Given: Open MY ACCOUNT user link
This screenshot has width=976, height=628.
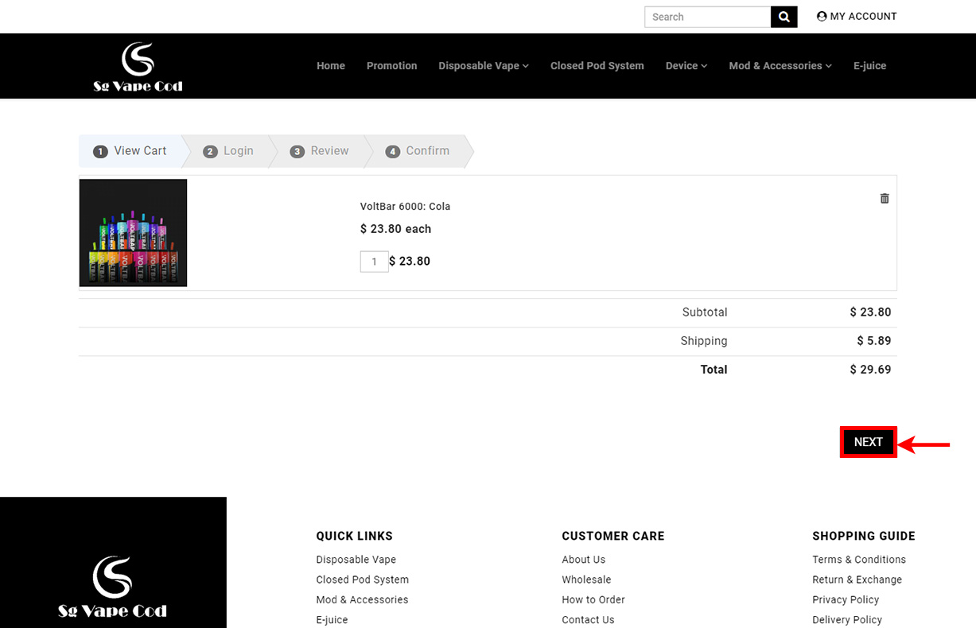Looking at the screenshot, I should click(x=857, y=16).
